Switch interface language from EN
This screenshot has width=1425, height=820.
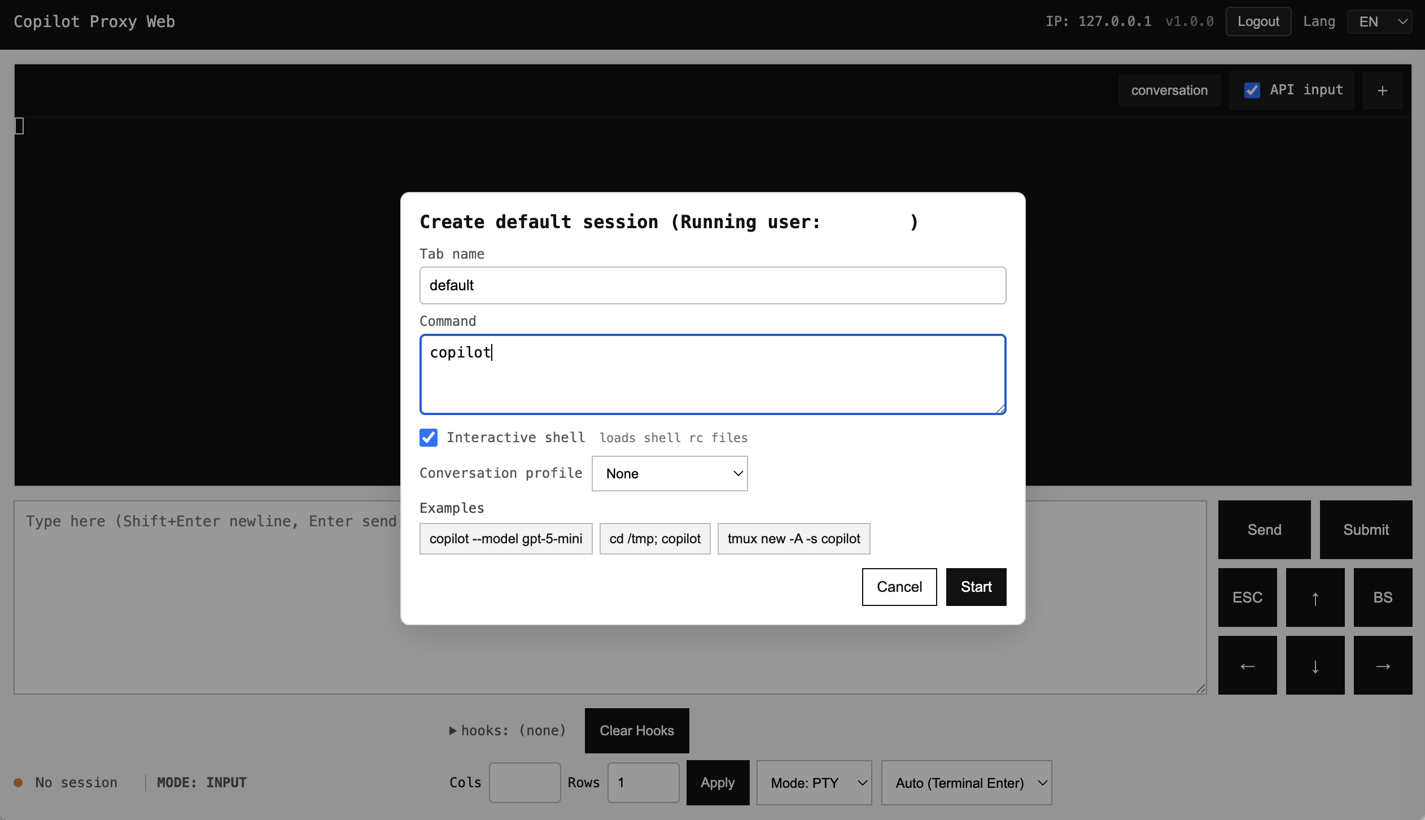(x=1379, y=21)
